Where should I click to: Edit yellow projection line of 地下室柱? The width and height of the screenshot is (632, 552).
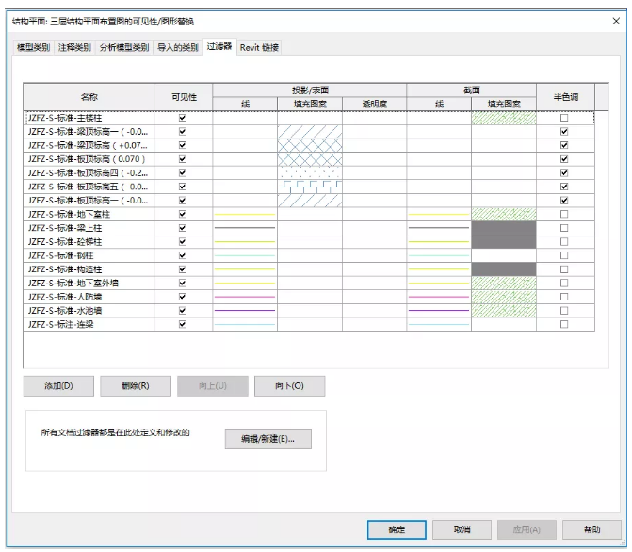click(245, 214)
